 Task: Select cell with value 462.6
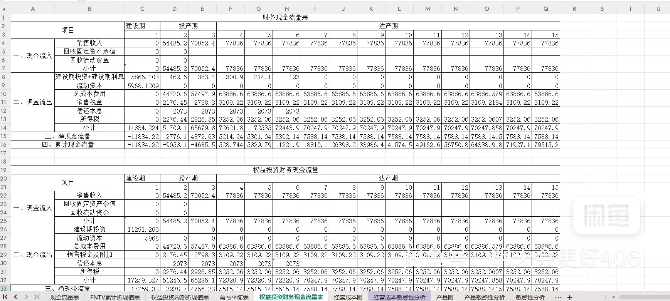tap(174, 77)
